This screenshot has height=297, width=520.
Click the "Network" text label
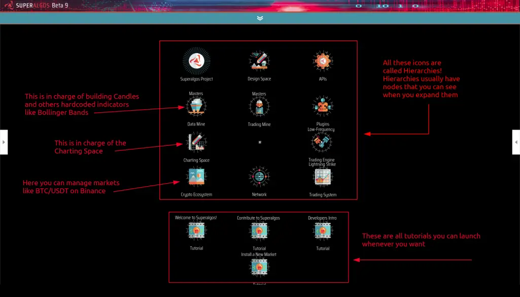pyautogui.click(x=259, y=194)
